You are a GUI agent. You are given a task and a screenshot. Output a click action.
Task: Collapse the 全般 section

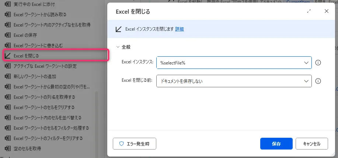[118, 47]
